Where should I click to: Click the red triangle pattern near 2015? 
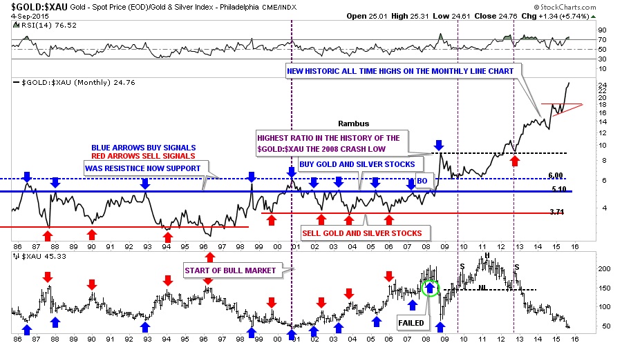click(x=563, y=109)
